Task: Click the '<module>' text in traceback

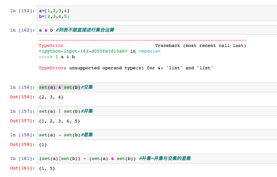Action: click(x=149, y=51)
